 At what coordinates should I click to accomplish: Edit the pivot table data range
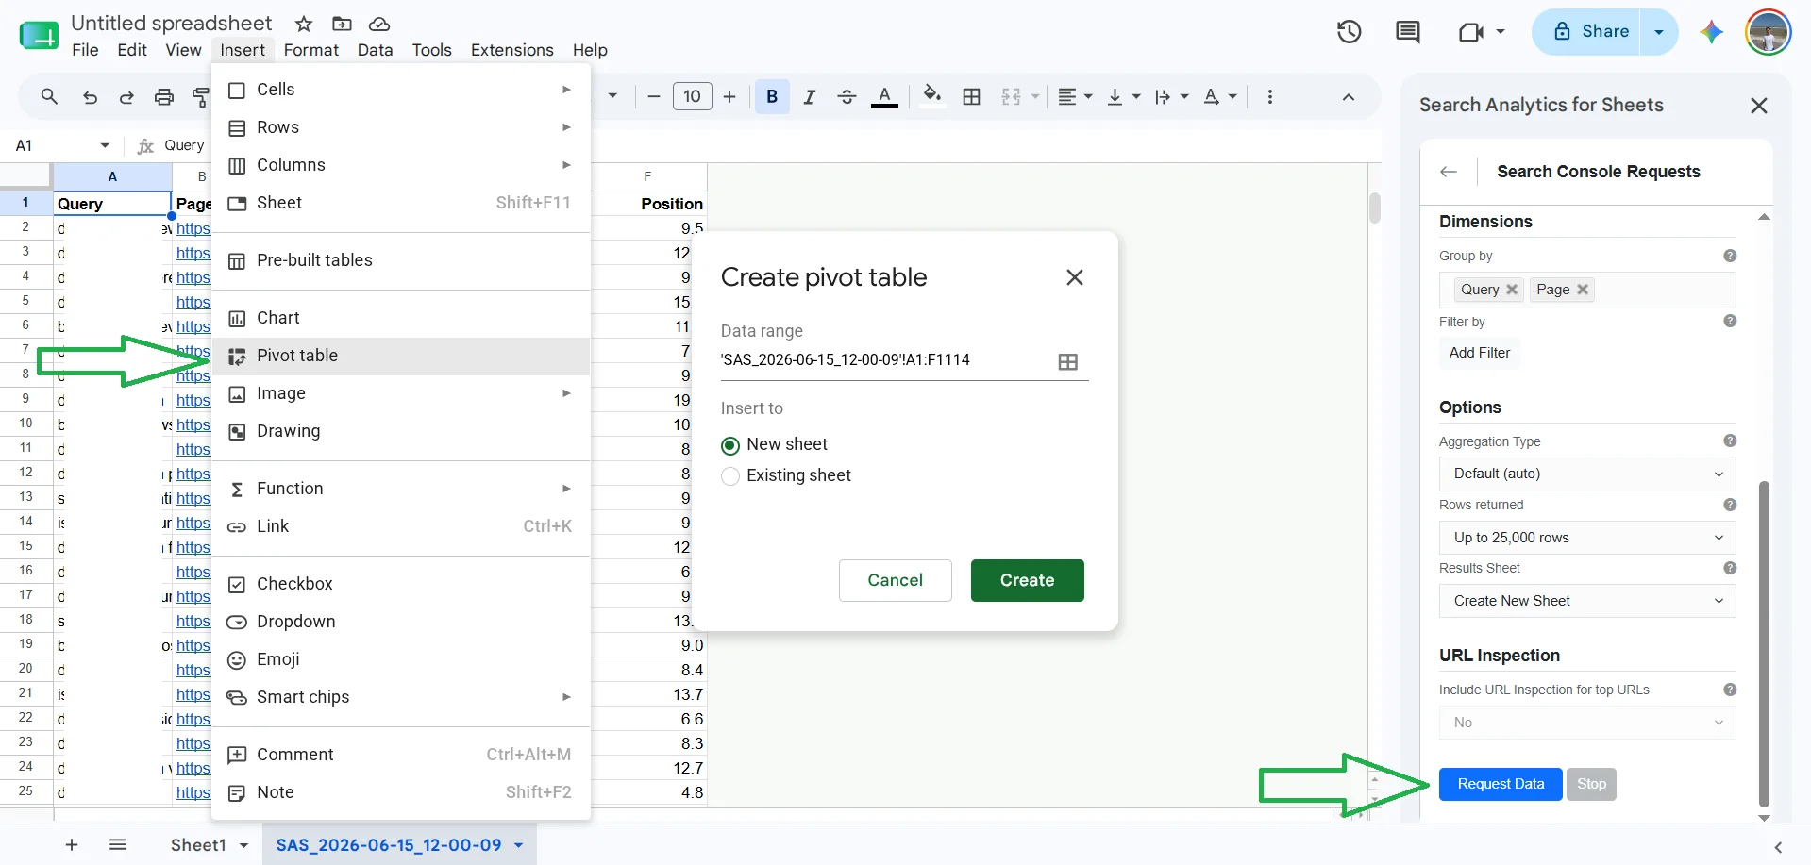point(885,359)
